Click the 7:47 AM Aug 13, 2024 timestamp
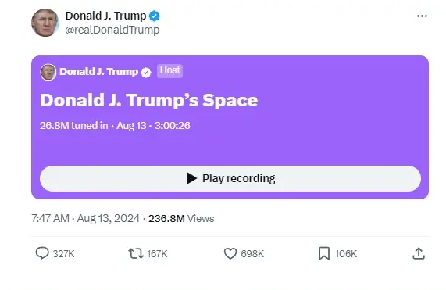This screenshot has height=290, width=446. tap(86, 219)
